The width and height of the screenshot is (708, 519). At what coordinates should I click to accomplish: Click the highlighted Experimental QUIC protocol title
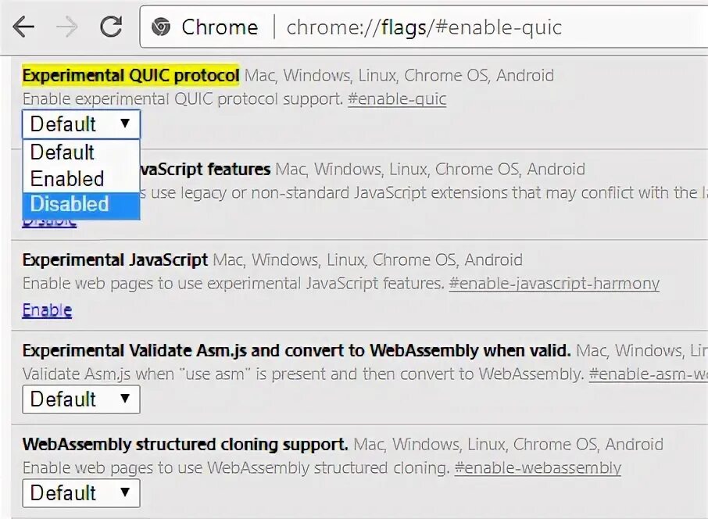131,76
